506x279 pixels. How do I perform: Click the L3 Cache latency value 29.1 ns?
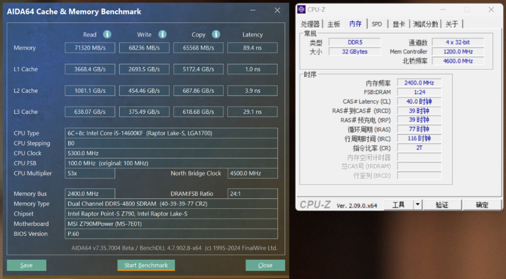[253, 112]
